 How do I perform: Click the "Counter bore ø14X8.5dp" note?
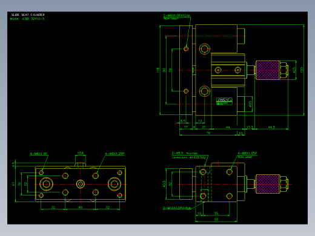click(x=189, y=157)
